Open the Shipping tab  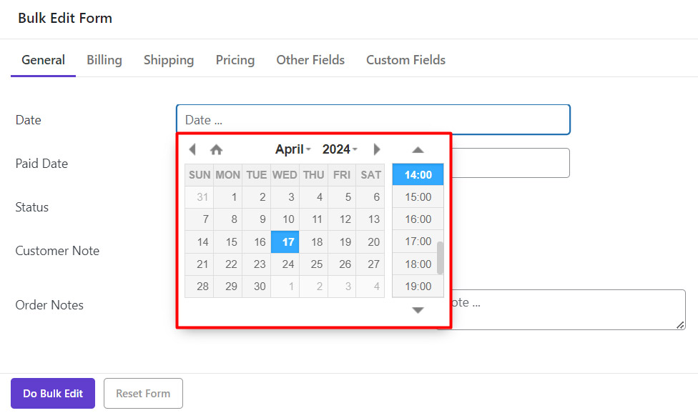169,60
